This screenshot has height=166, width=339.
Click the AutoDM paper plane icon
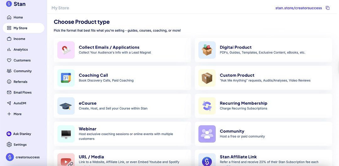click(9, 103)
